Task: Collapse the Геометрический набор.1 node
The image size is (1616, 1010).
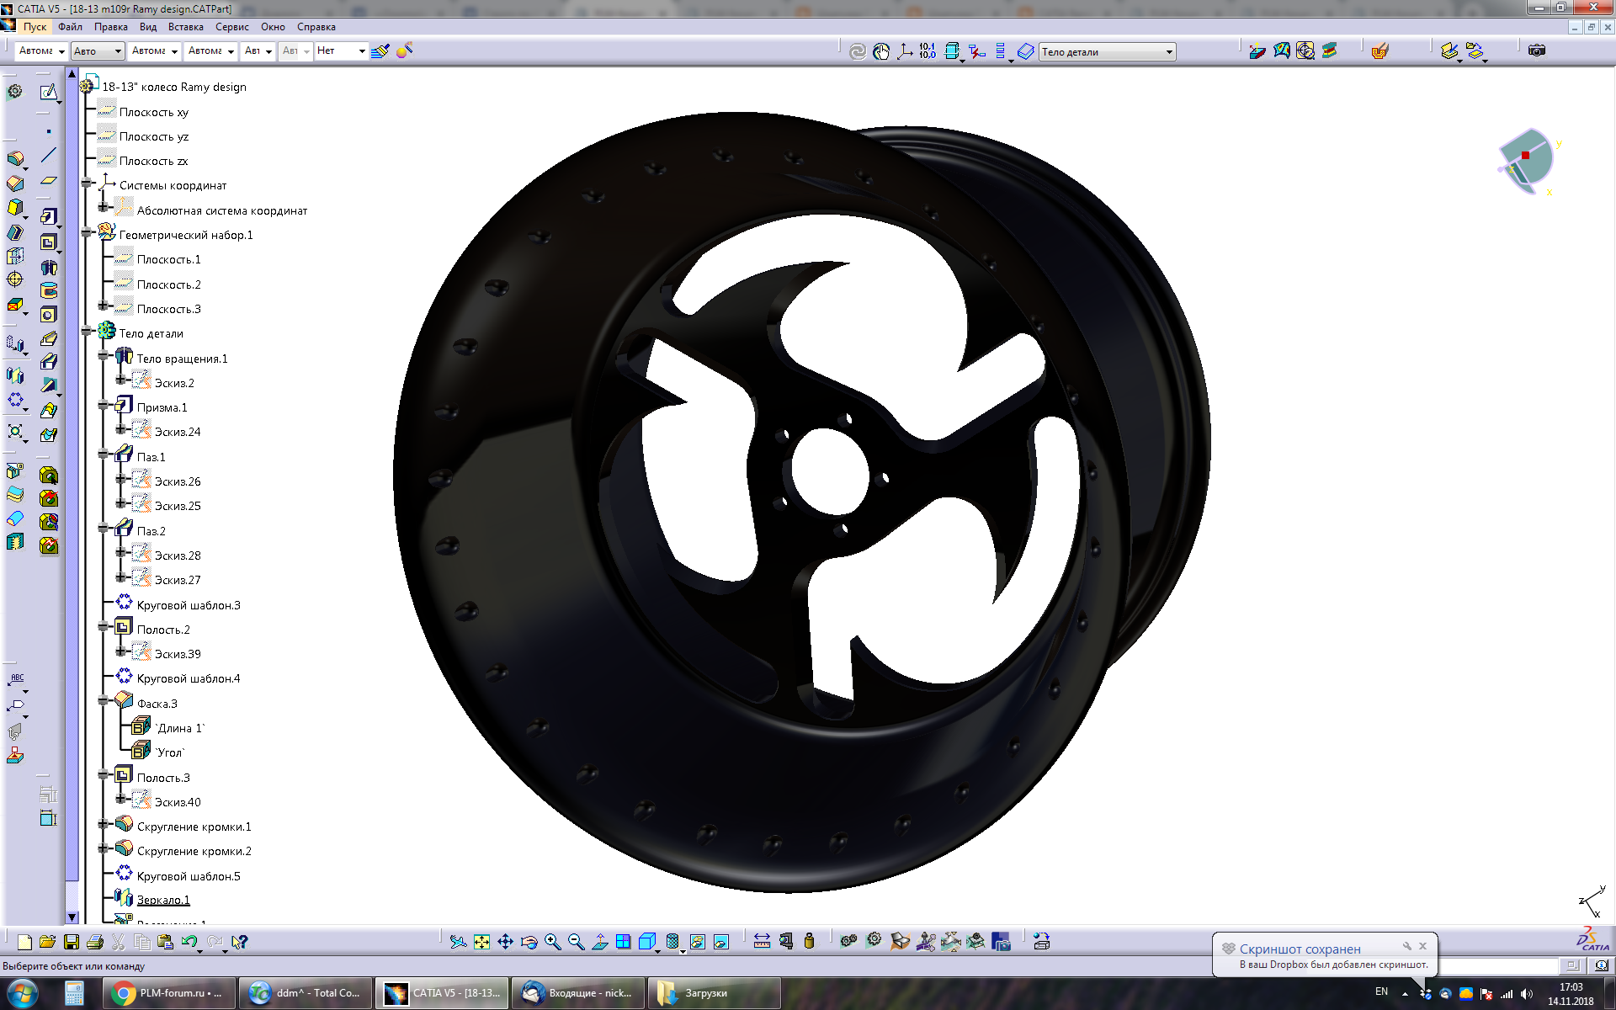Action: click(x=86, y=233)
